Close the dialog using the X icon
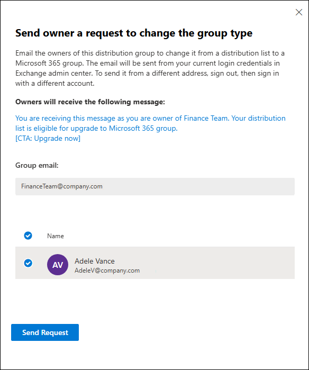 click(299, 12)
